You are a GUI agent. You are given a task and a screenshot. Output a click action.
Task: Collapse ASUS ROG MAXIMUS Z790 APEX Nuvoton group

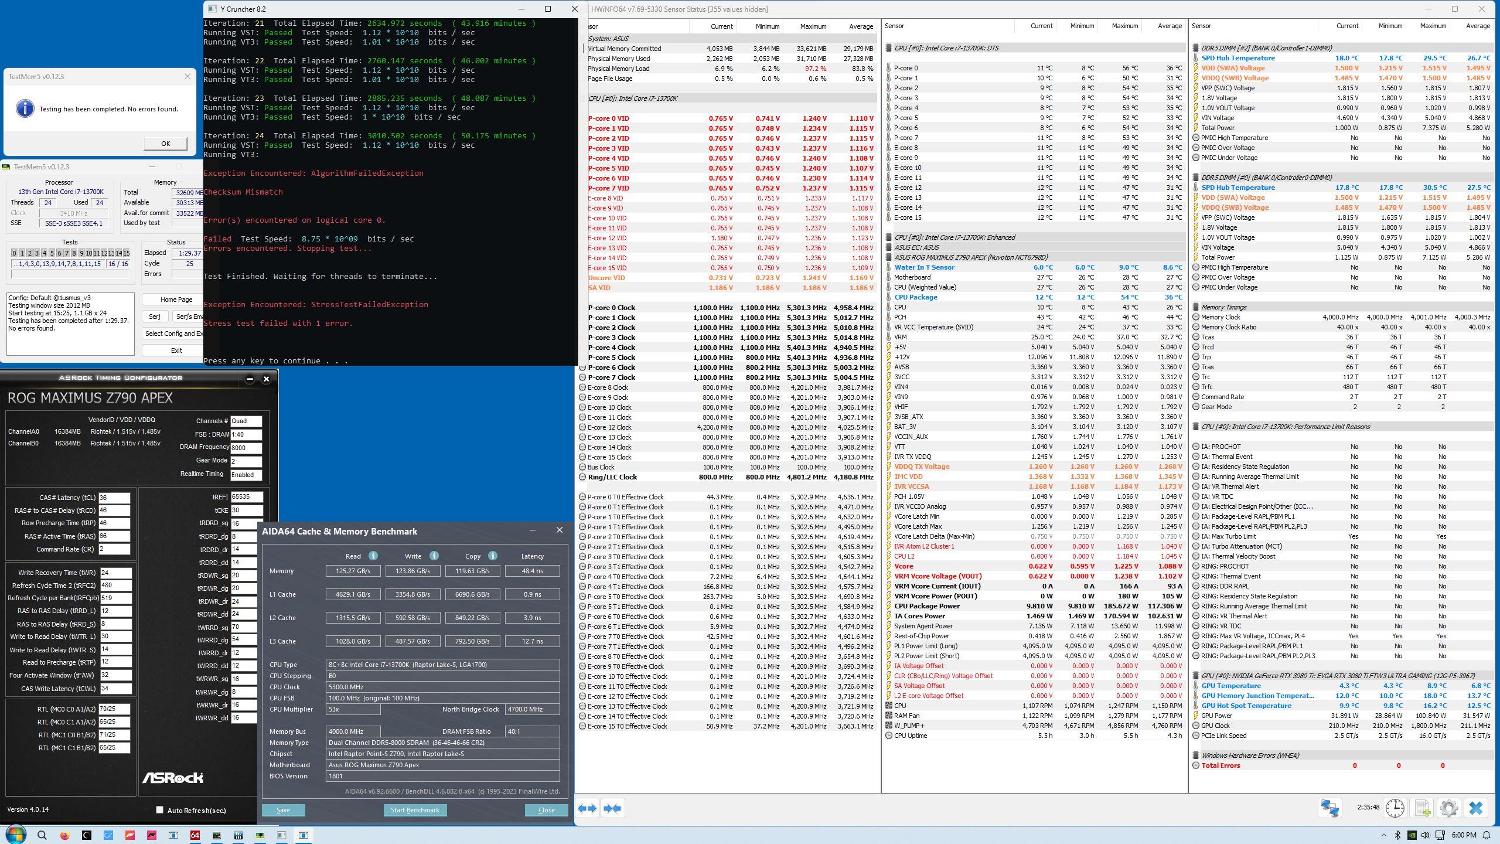tap(889, 257)
